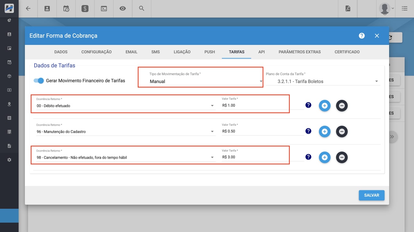Open the settings gear in left sidebar
Image resolution: width=414 pixels, height=232 pixels.
[x=9, y=160]
